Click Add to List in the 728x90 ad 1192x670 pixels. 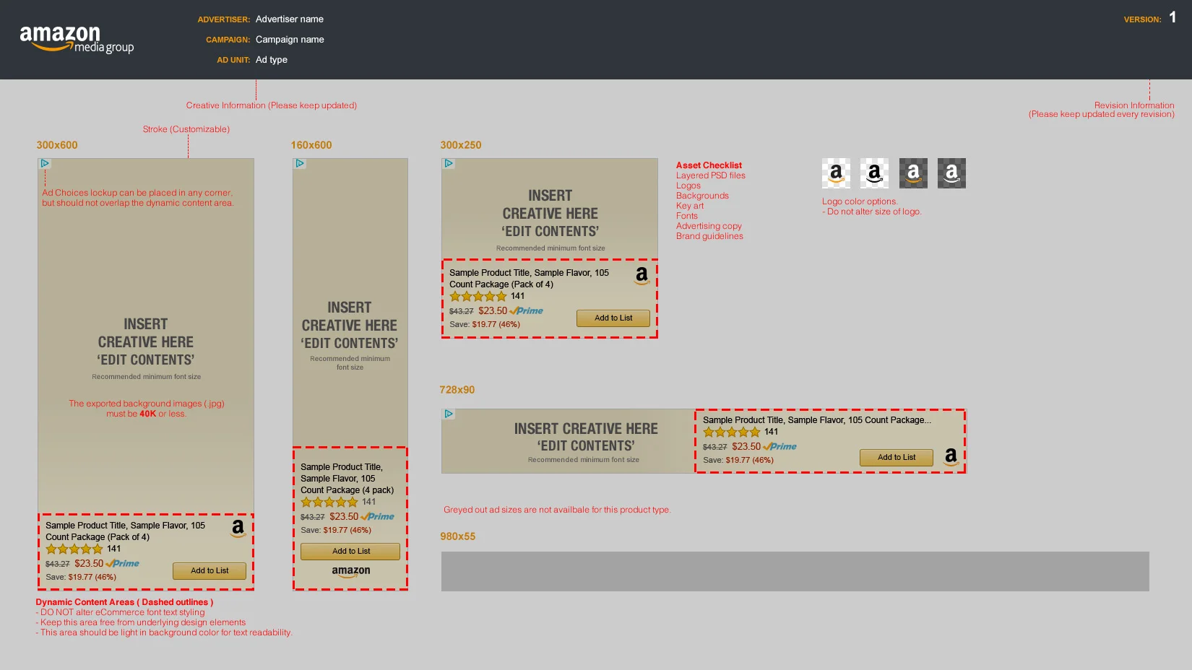(896, 457)
